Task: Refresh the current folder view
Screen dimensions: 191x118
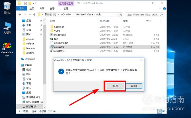Action: click(121, 15)
